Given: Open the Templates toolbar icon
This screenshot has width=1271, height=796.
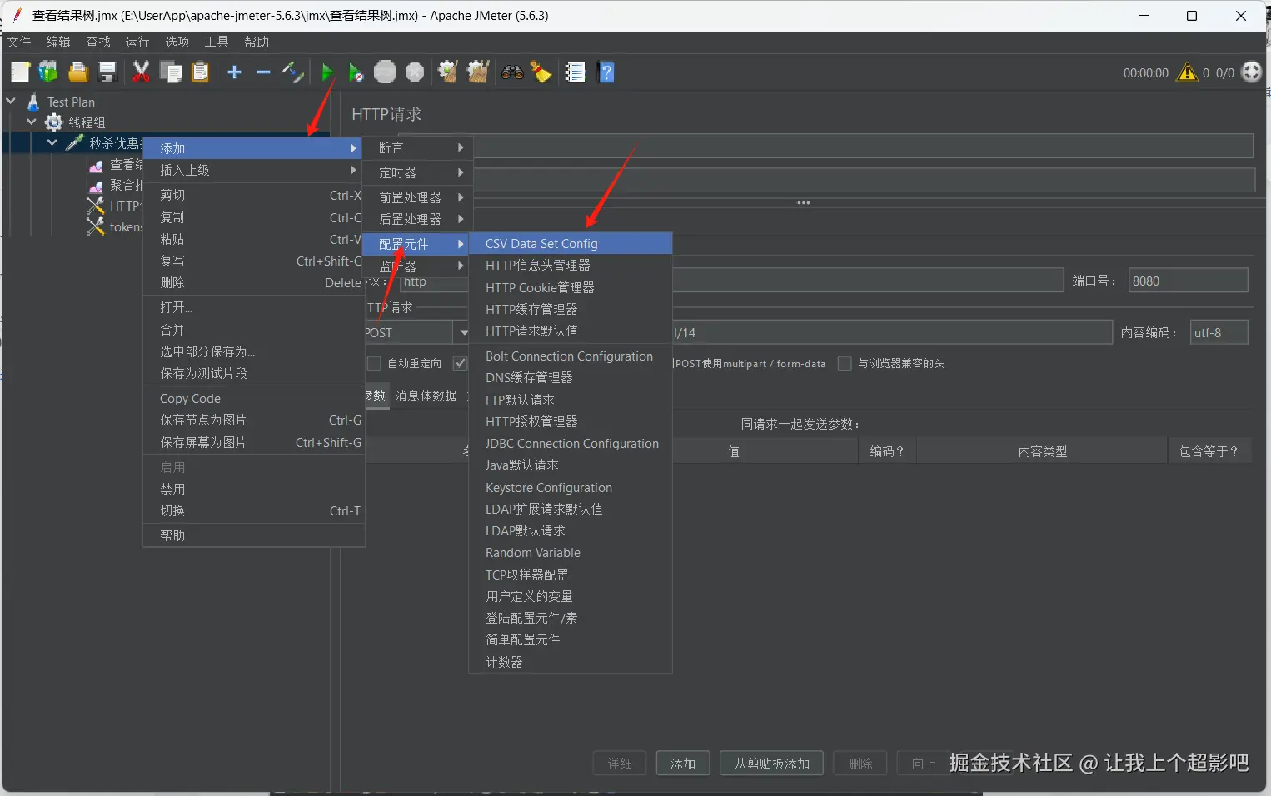Looking at the screenshot, I should 48,72.
